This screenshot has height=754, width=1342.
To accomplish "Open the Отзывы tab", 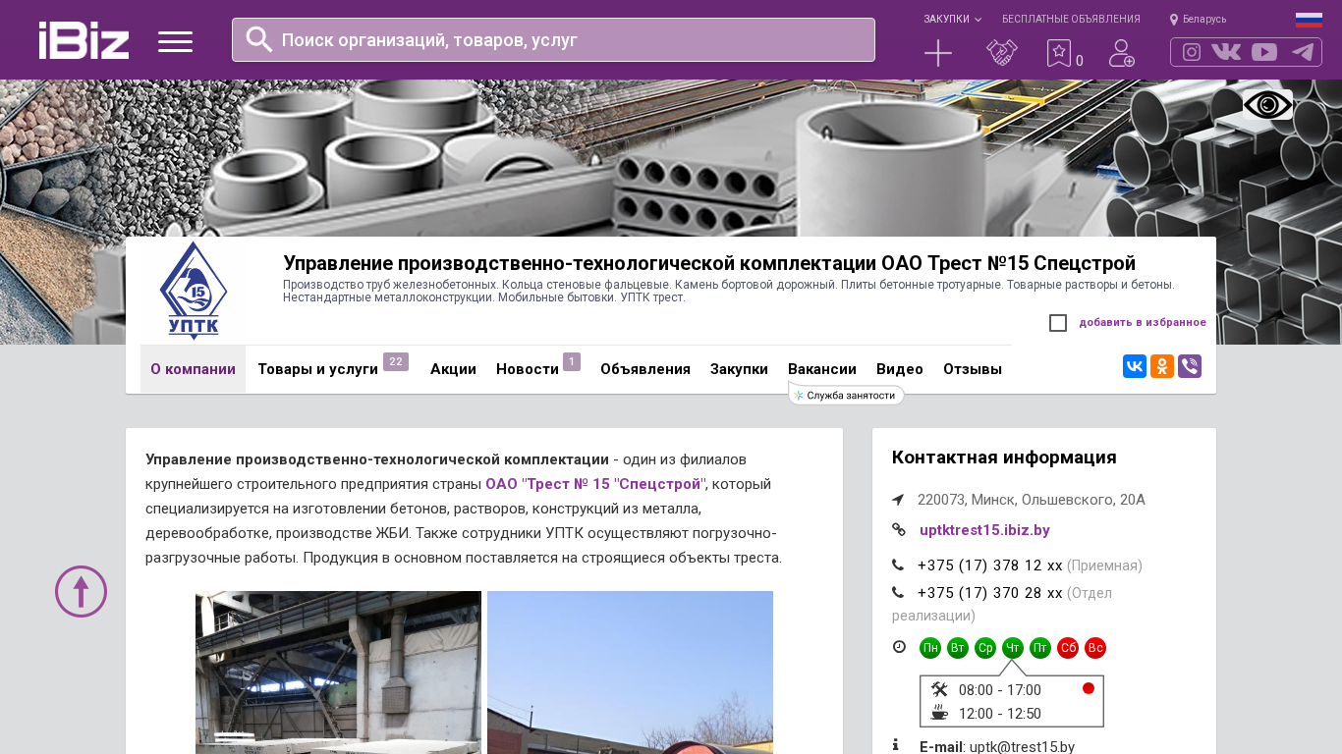I will (973, 369).
